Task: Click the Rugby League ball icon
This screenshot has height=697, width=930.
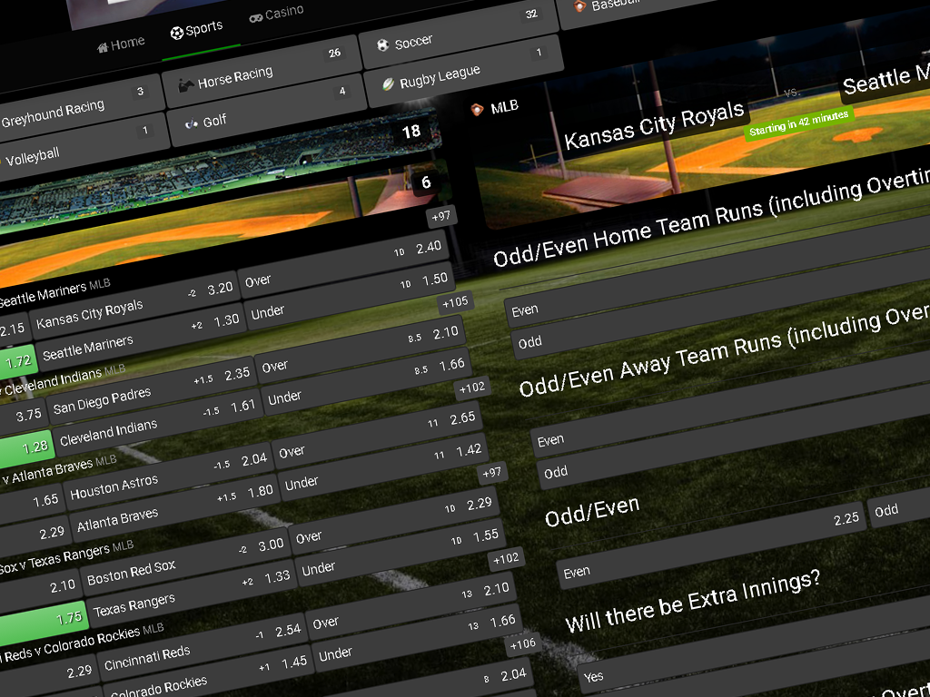Action: (388, 83)
